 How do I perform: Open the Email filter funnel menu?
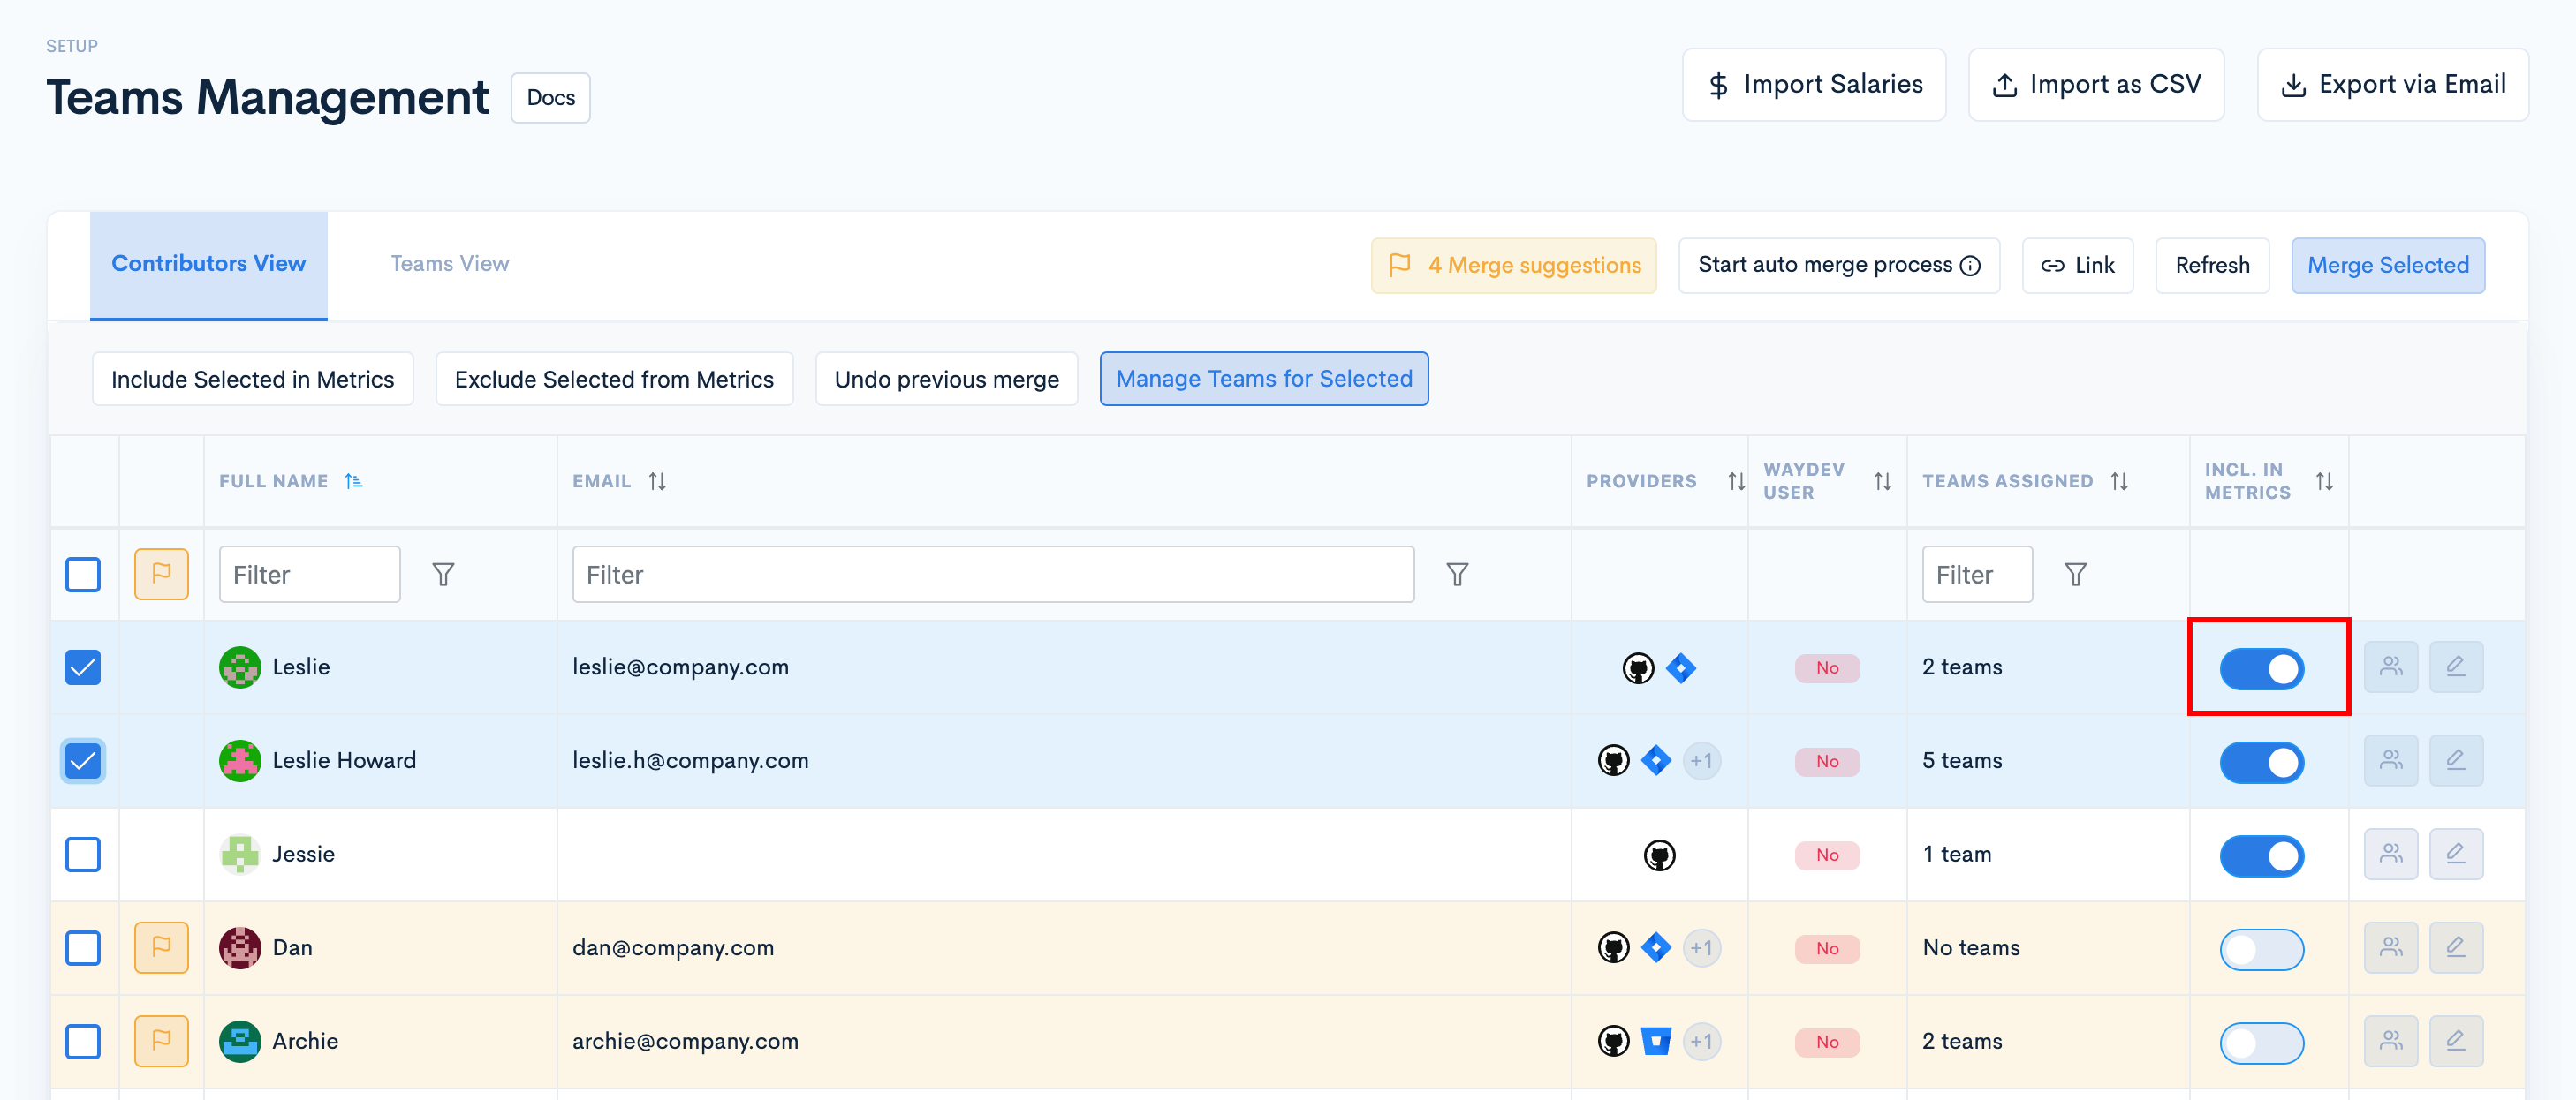(x=1457, y=575)
